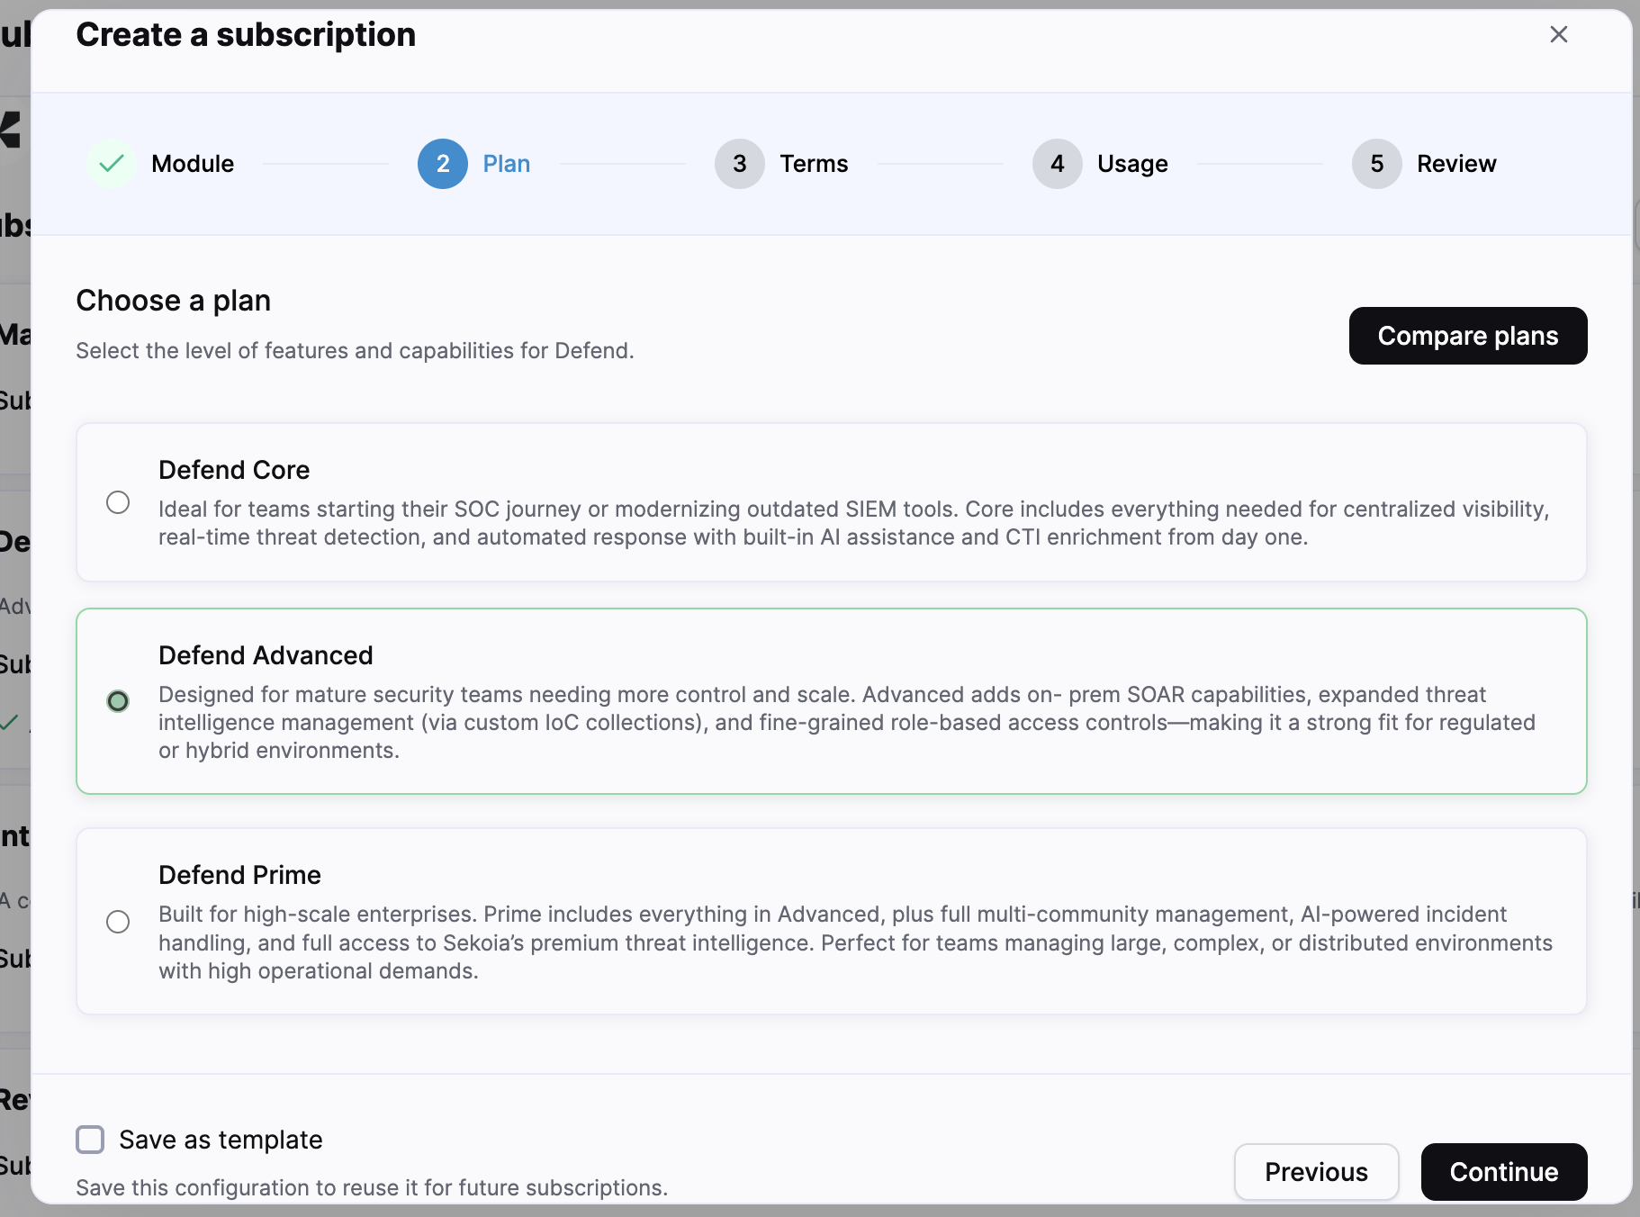Enable the Save as template checkbox
The image size is (1640, 1217).
[x=90, y=1140]
